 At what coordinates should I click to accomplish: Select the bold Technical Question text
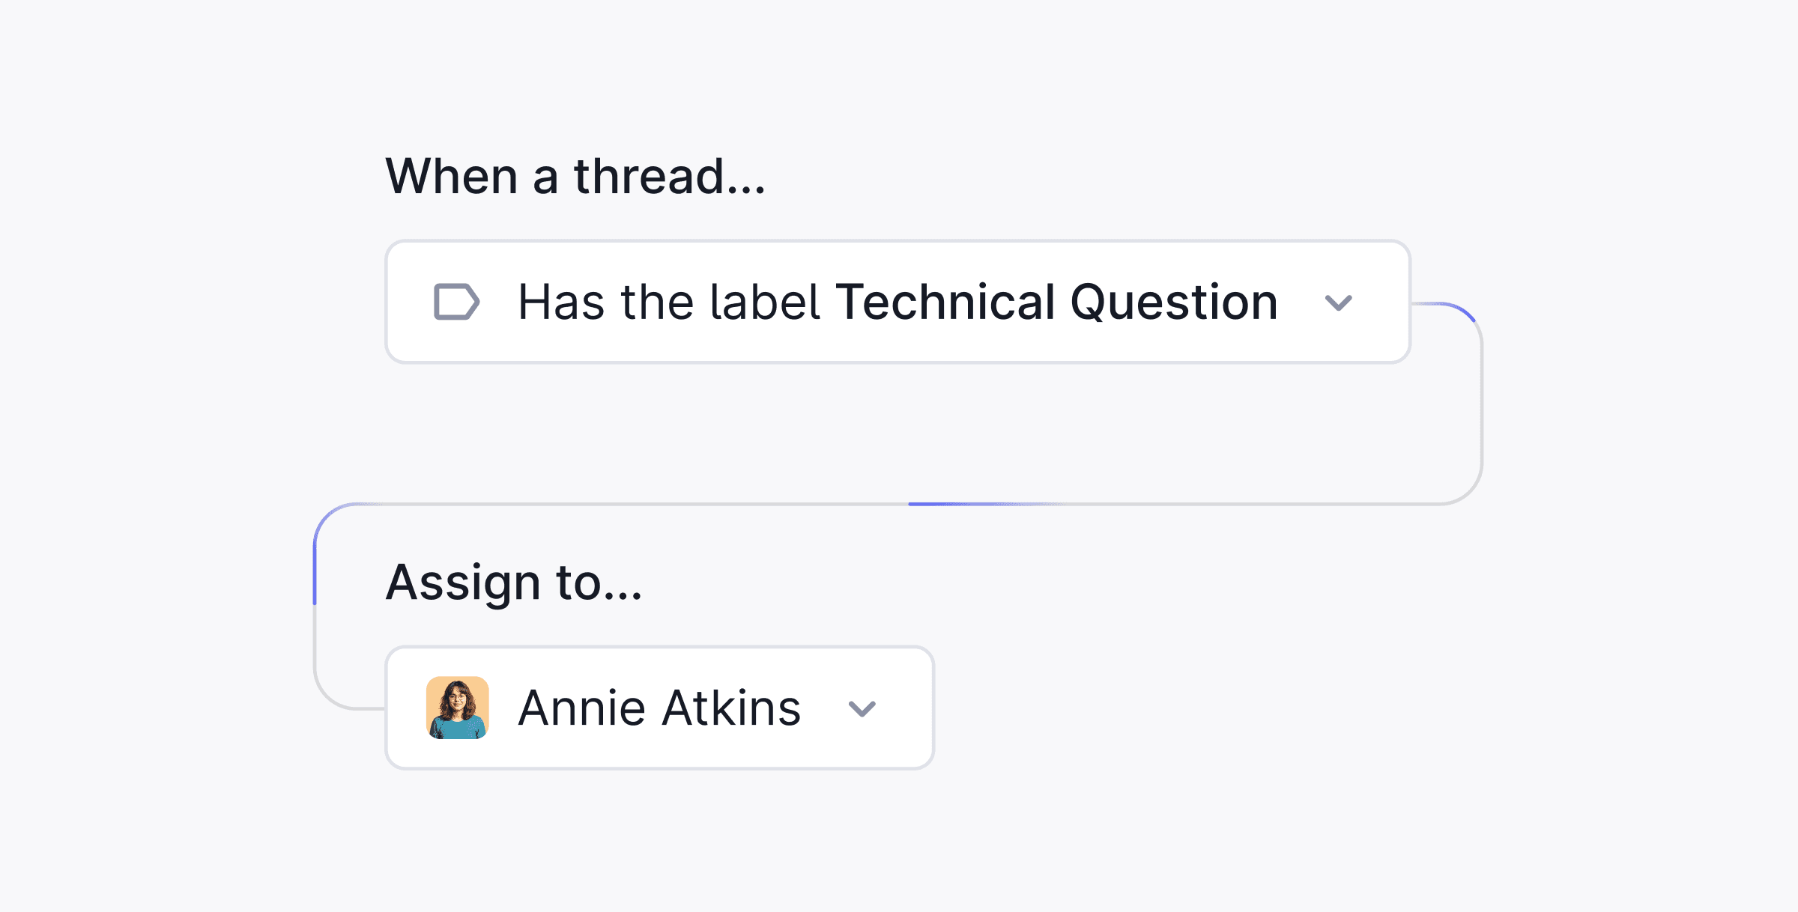click(1056, 302)
